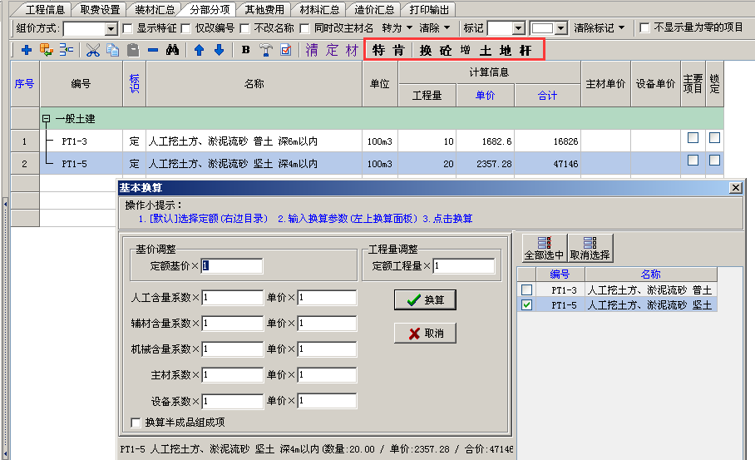Click the 砼 concrete toolbar icon
The width and height of the screenshot is (755, 460).
(x=446, y=50)
